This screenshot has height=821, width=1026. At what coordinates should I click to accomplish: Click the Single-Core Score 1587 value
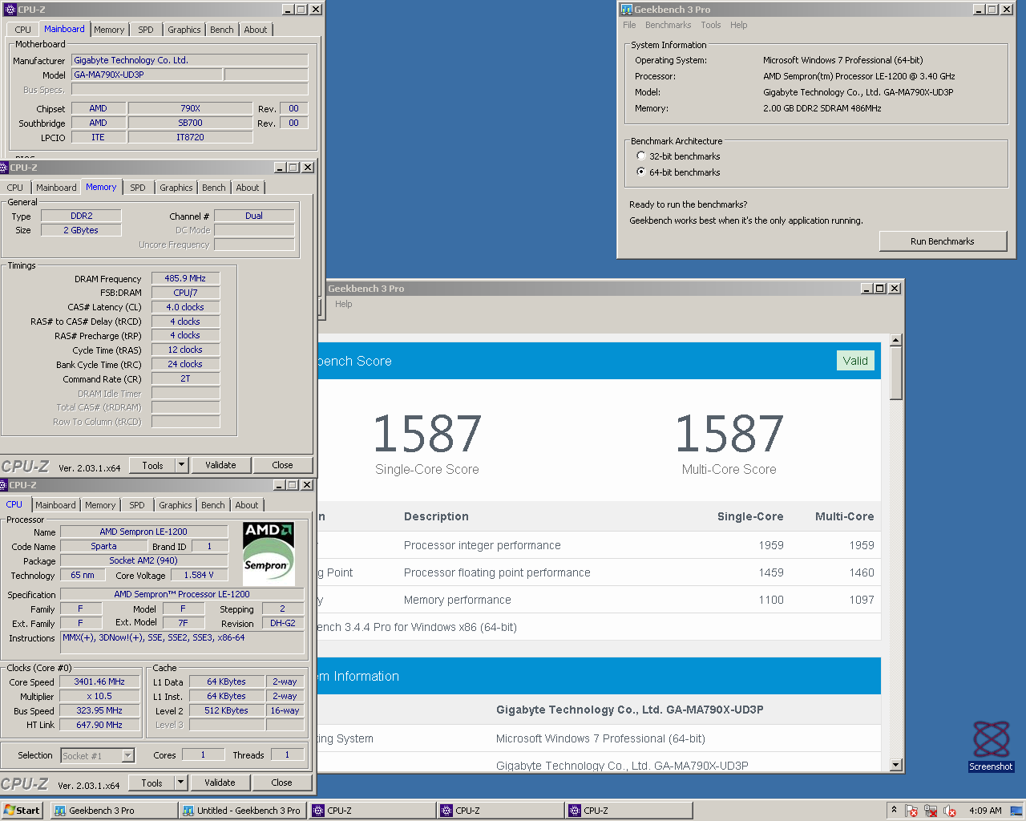(427, 434)
